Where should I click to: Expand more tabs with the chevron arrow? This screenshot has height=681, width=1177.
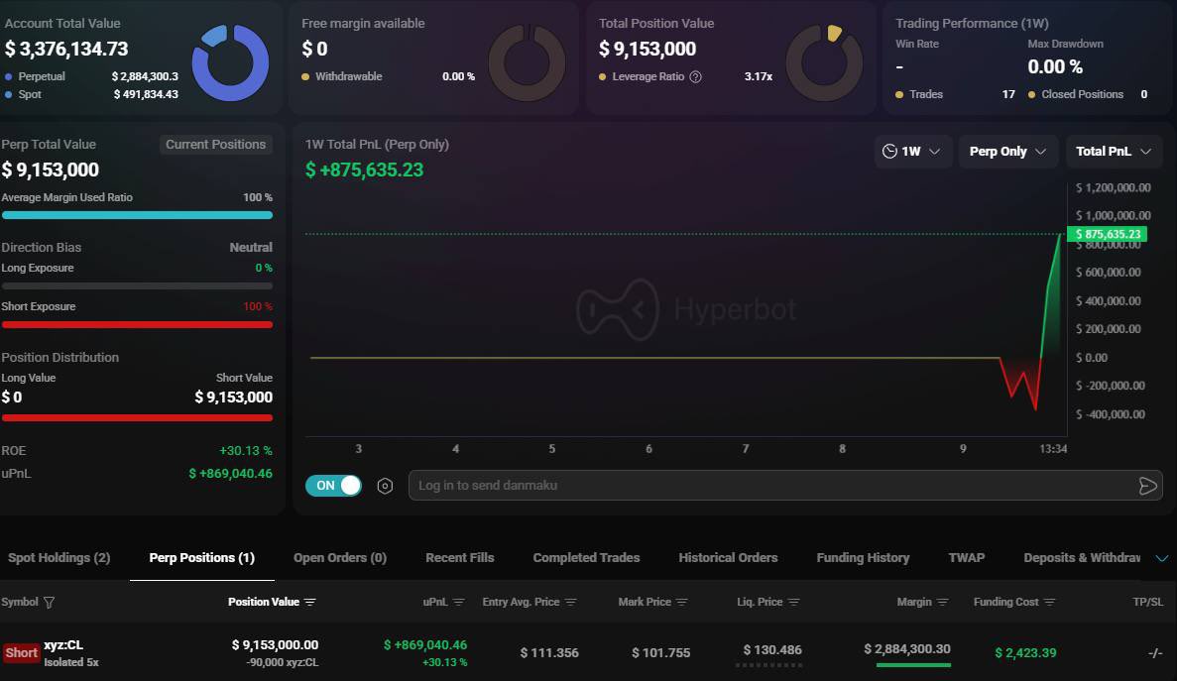pos(1161,558)
